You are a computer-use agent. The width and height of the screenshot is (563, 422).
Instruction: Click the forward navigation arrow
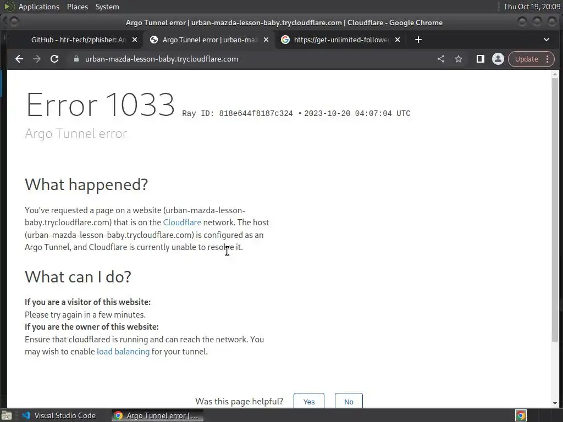click(x=37, y=59)
